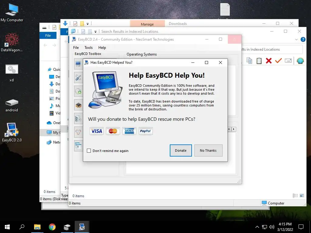Viewport: 311px width, 233px height.
Task: Click Paste clipboard icon in search window toolbar
Action: point(259,61)
